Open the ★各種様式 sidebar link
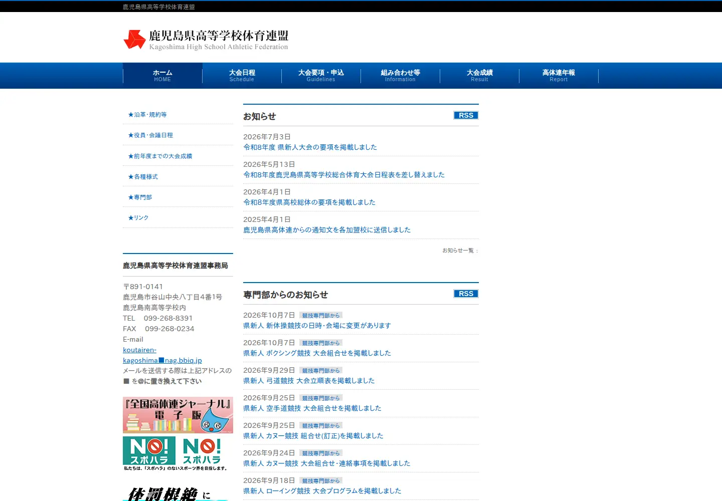Screen dimensions: 722x501 (143, 177)
